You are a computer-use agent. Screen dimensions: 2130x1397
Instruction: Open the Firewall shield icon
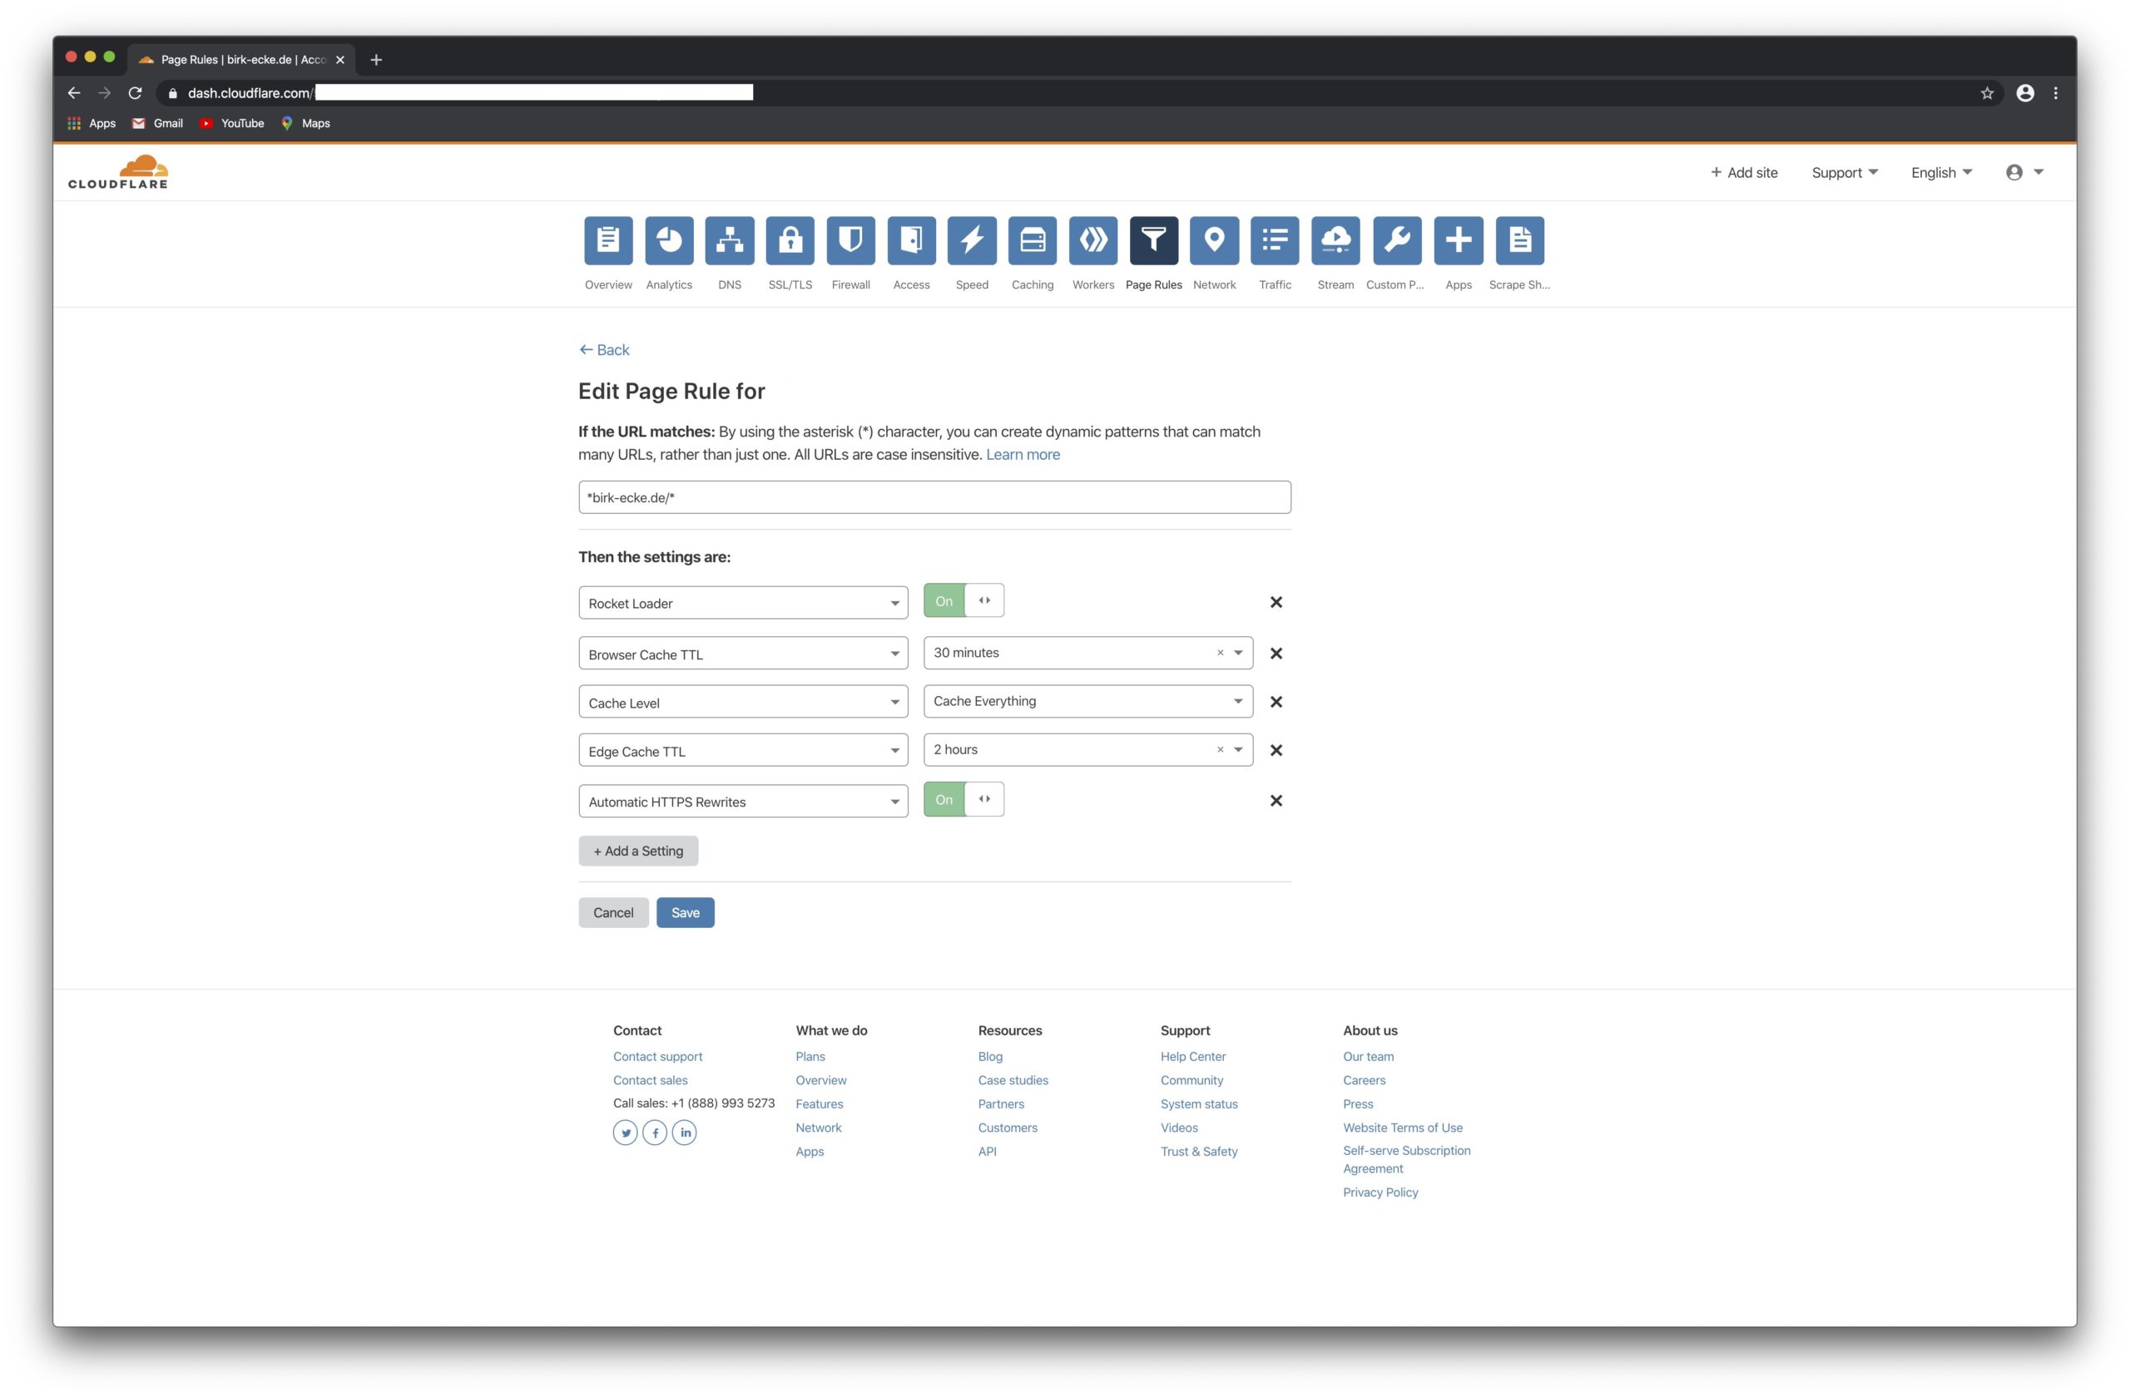point(850,239)
